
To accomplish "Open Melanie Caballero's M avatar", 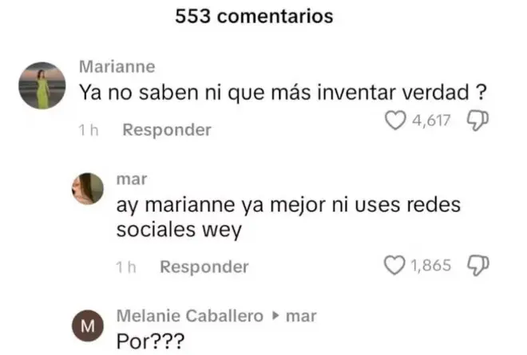I will (x=88, y=325).
